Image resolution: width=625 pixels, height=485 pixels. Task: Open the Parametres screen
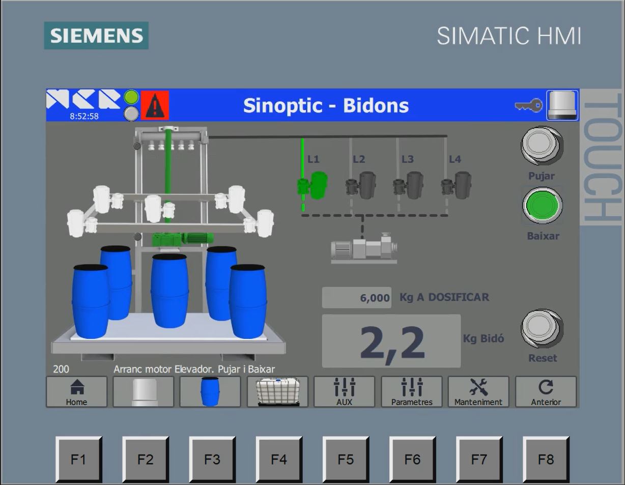411,392
